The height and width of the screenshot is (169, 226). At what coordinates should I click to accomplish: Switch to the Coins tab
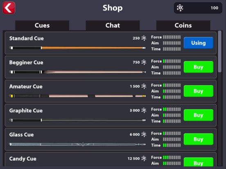coord(183,25)
